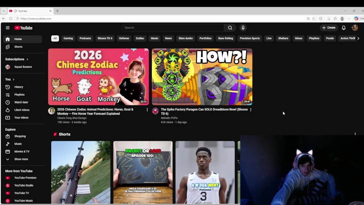This screenshot has height=205, width=364.
Task: Open the Shorts section options menu
Action: pyautogui.click(x=355, y=134)
